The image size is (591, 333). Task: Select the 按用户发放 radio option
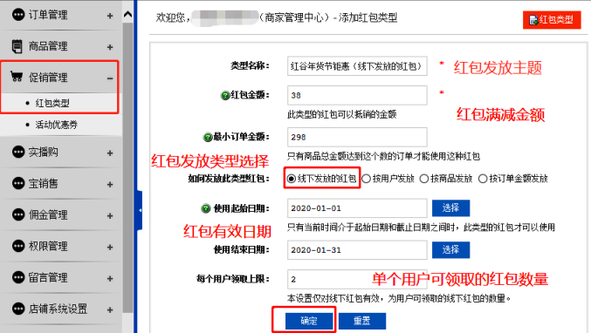367,179
